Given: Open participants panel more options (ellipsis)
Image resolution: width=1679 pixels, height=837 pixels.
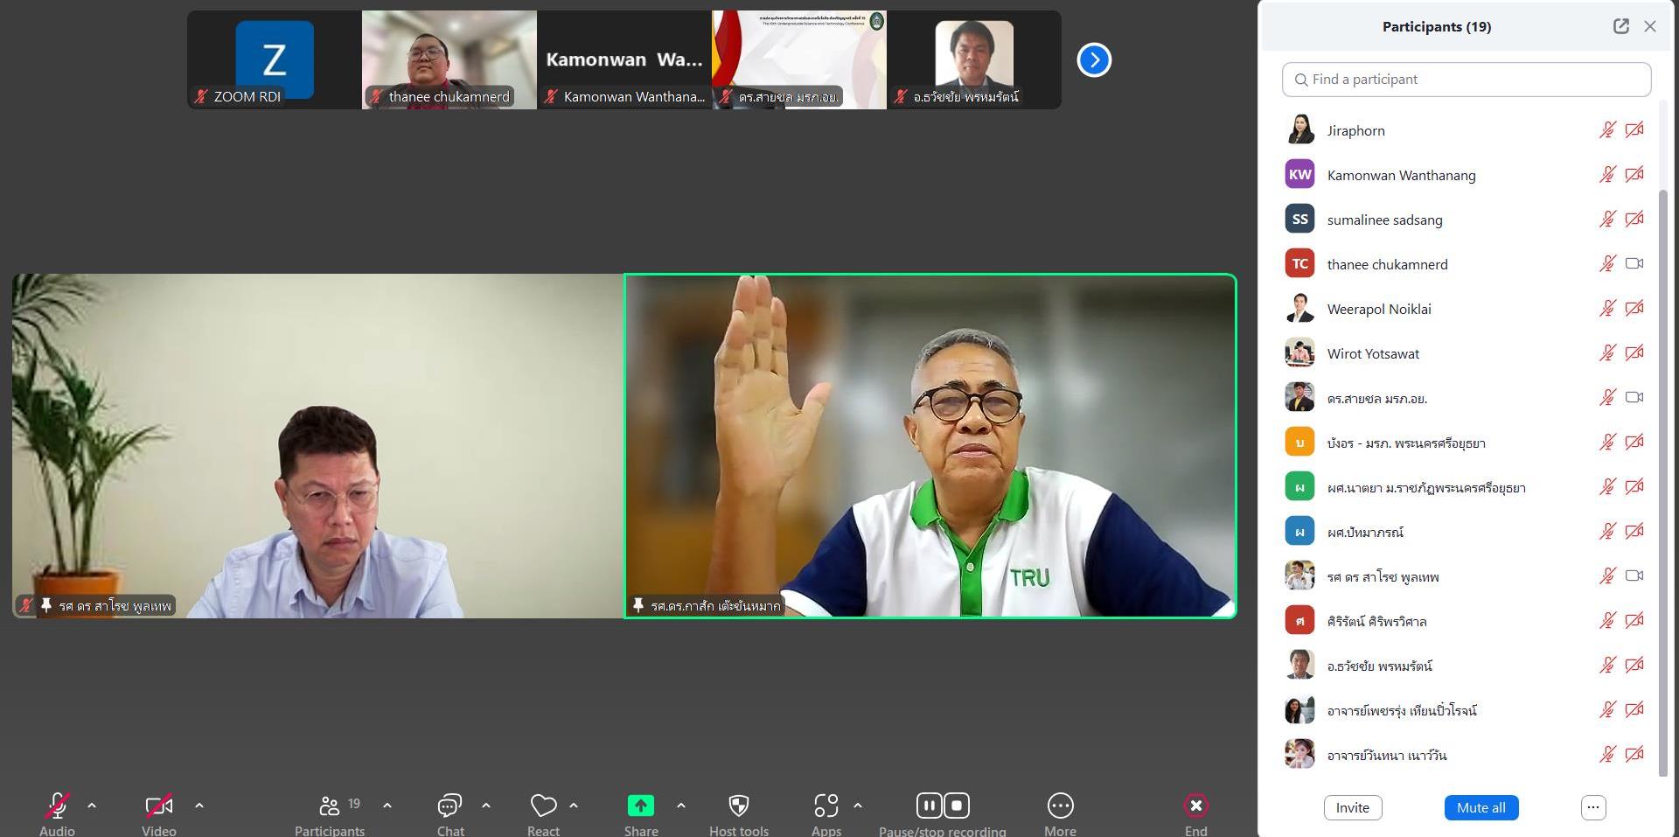Looking at the screenshot, I should [x=1593, y=807].
